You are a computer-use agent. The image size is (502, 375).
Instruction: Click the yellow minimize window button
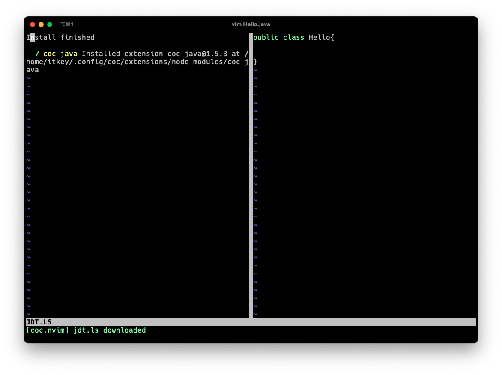41,24
